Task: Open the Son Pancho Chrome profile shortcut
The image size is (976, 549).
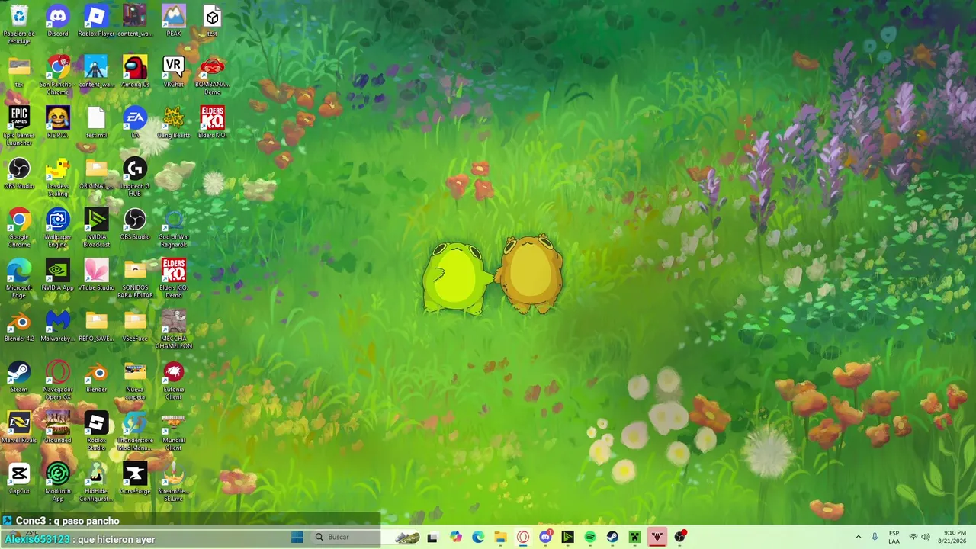Action: pyautogui.click(x=58, y=75)
